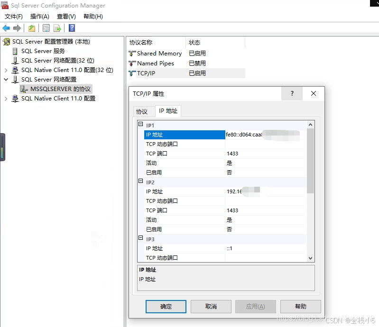Collapse the IP2 property group
379x327 pixels.
(x=140, y=182)
